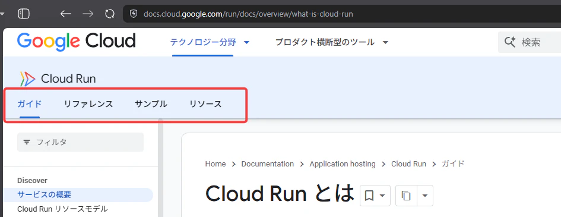This screenshot has width=561, height=217.
Task: Open Cloud Run リソースモデル in the sidebar
Action: click(62, 209)
